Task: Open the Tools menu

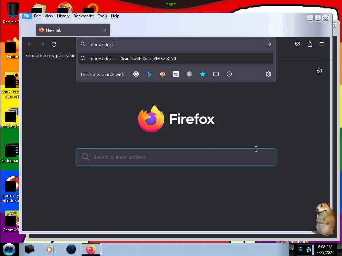Action: pos(102,16)
